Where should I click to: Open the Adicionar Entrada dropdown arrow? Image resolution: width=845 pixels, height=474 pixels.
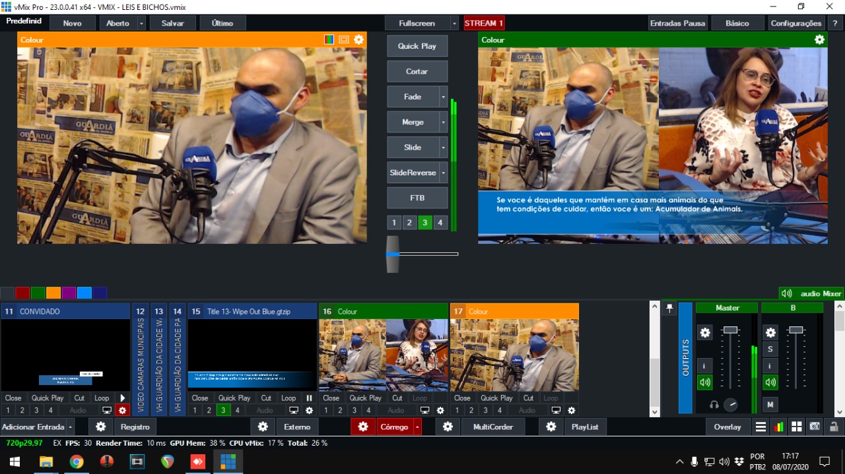71,427
